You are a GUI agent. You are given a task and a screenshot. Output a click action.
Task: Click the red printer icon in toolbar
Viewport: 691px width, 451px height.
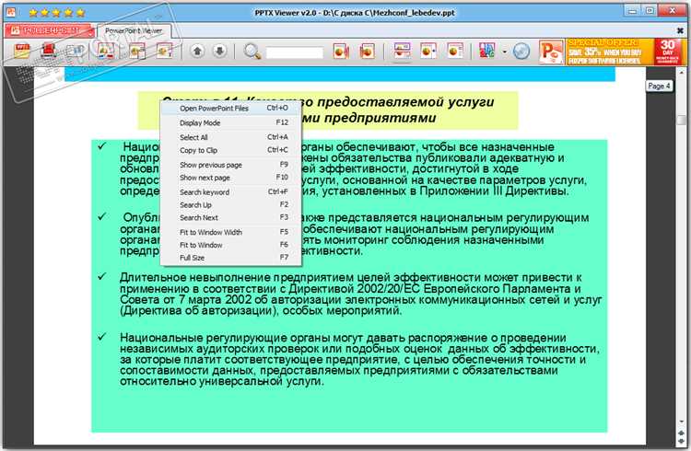tap(47, 51)
